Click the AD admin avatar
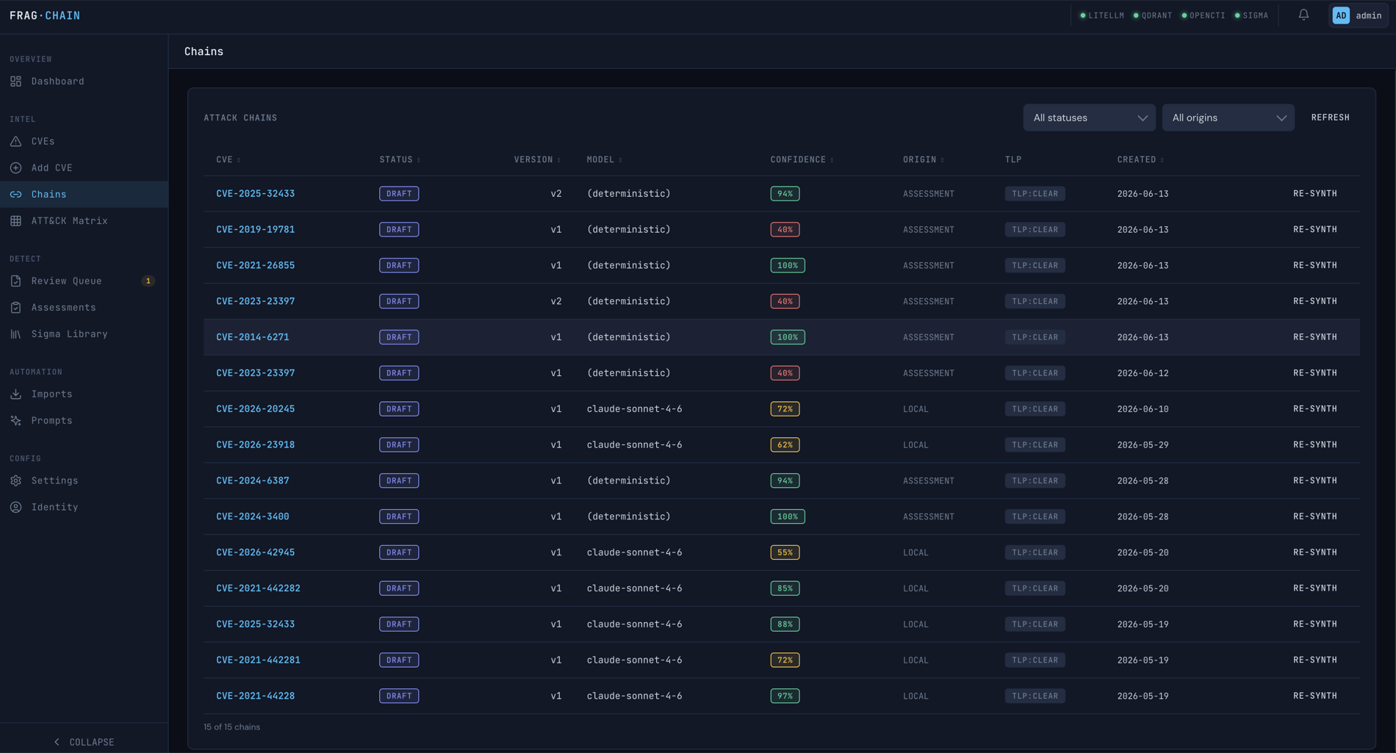Screen dimensions: 1396x753 (1341, 15)
